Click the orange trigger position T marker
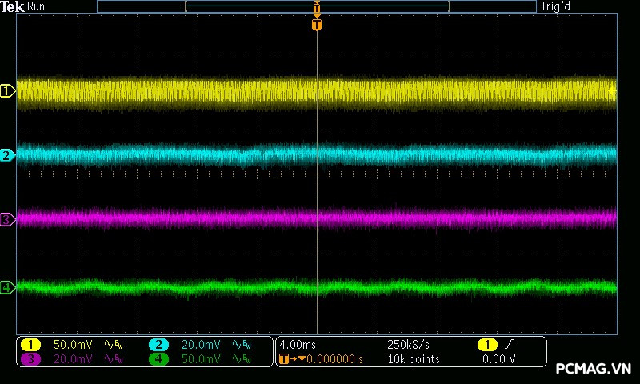 [317, 25]
